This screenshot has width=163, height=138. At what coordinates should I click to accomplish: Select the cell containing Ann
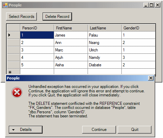pos(71,43)
